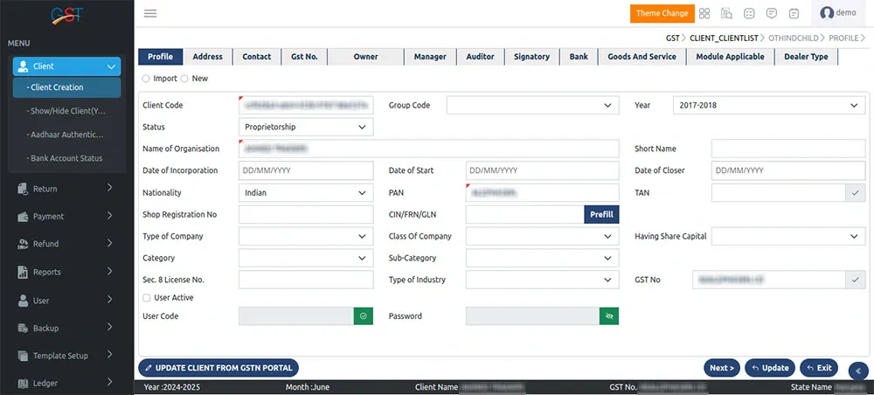Click the Payment wallet sidebar icon
This screenshot has width=874, height=395.
point(23,216)
